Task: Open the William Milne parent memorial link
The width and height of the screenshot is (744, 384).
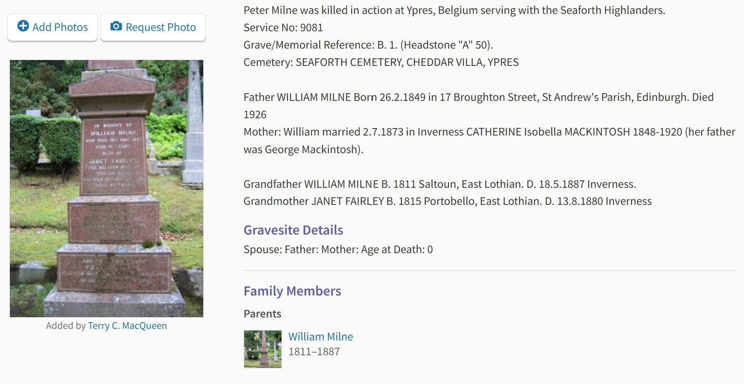Action: point(321,337)
